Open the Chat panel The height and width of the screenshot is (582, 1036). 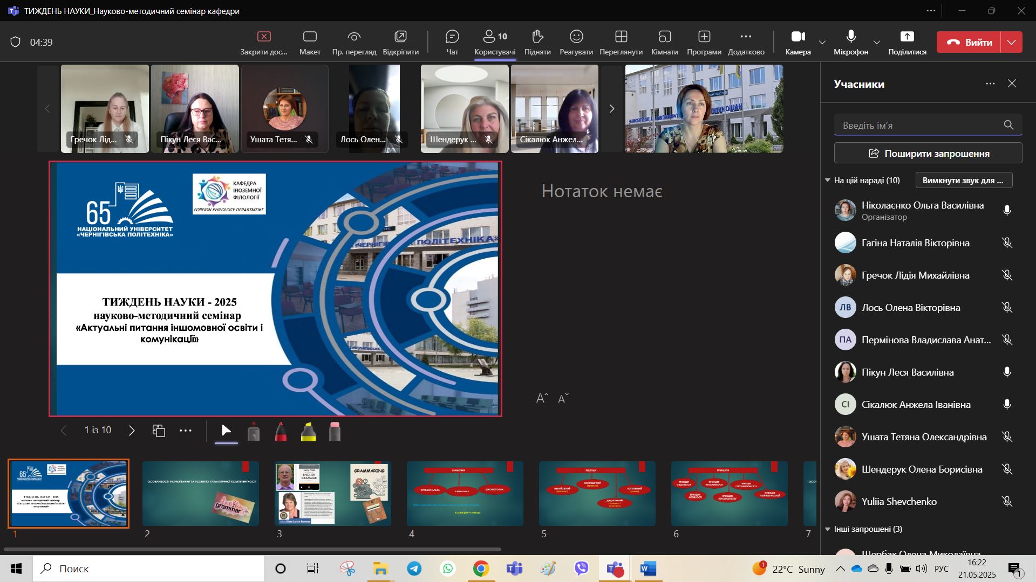click(x=452, y=42)
